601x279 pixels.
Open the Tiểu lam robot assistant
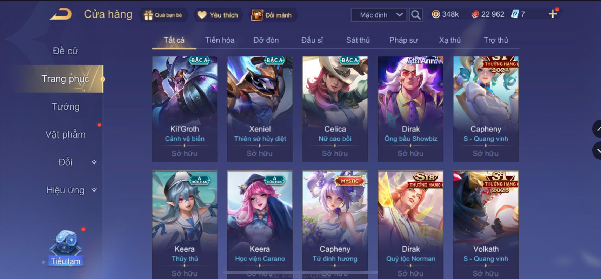click(66, 247)
